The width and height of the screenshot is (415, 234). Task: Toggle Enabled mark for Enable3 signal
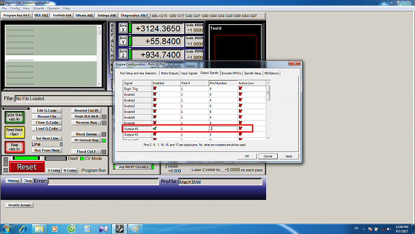[x=155, y=106]
